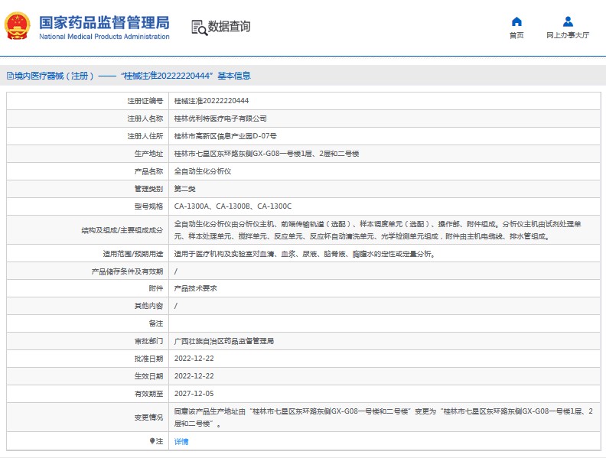Click the 数据查询 magnifier icon
Image resolution: width=606 pixels, height=458 pixels.
pyautogui.click(x=199, y=28)
